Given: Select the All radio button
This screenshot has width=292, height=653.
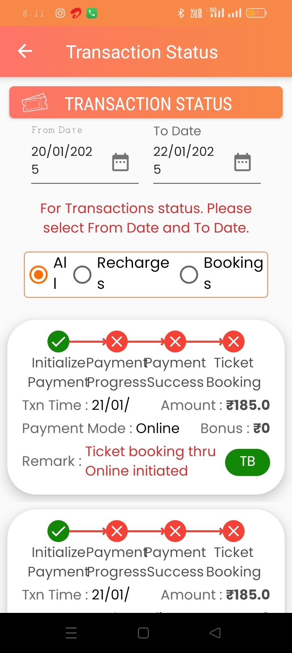Looking at the screenshot, I should pos(39,274).
